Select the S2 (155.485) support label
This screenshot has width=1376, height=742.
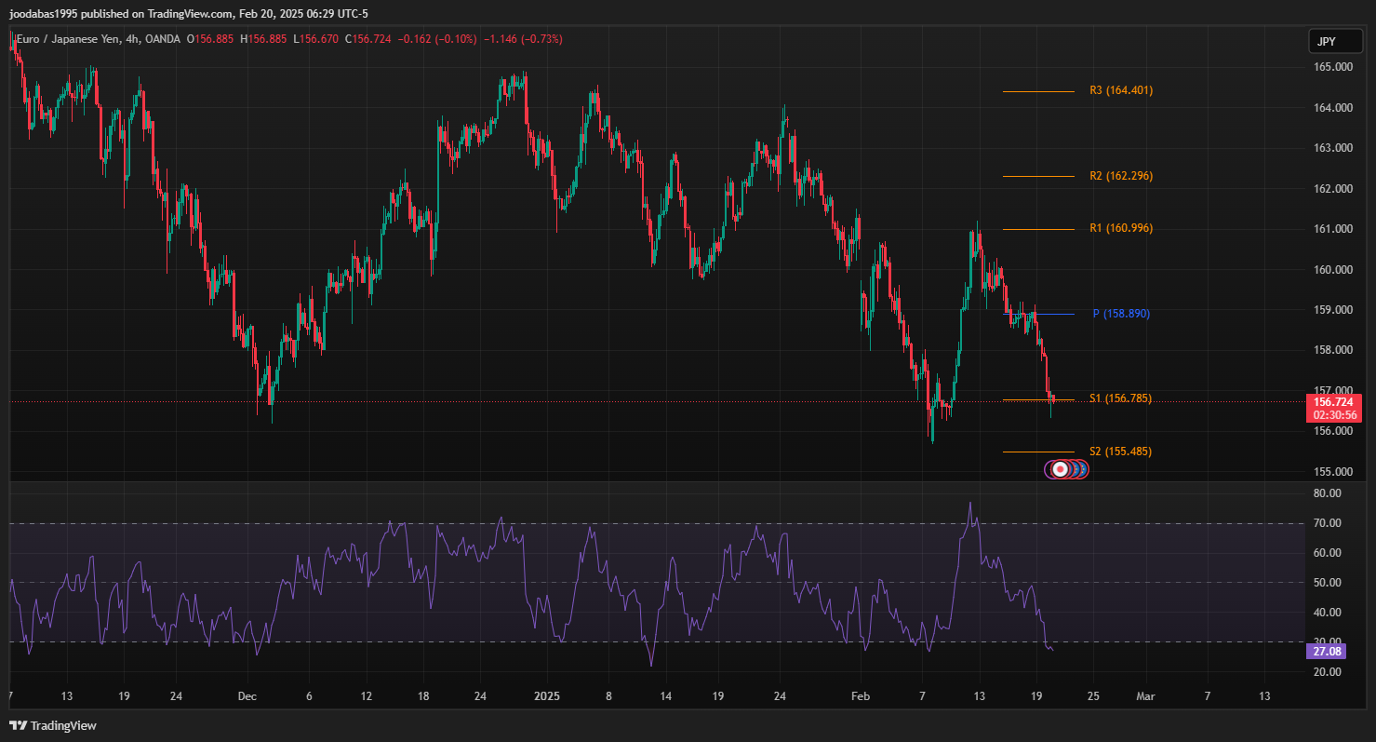tap(1120, 452)
